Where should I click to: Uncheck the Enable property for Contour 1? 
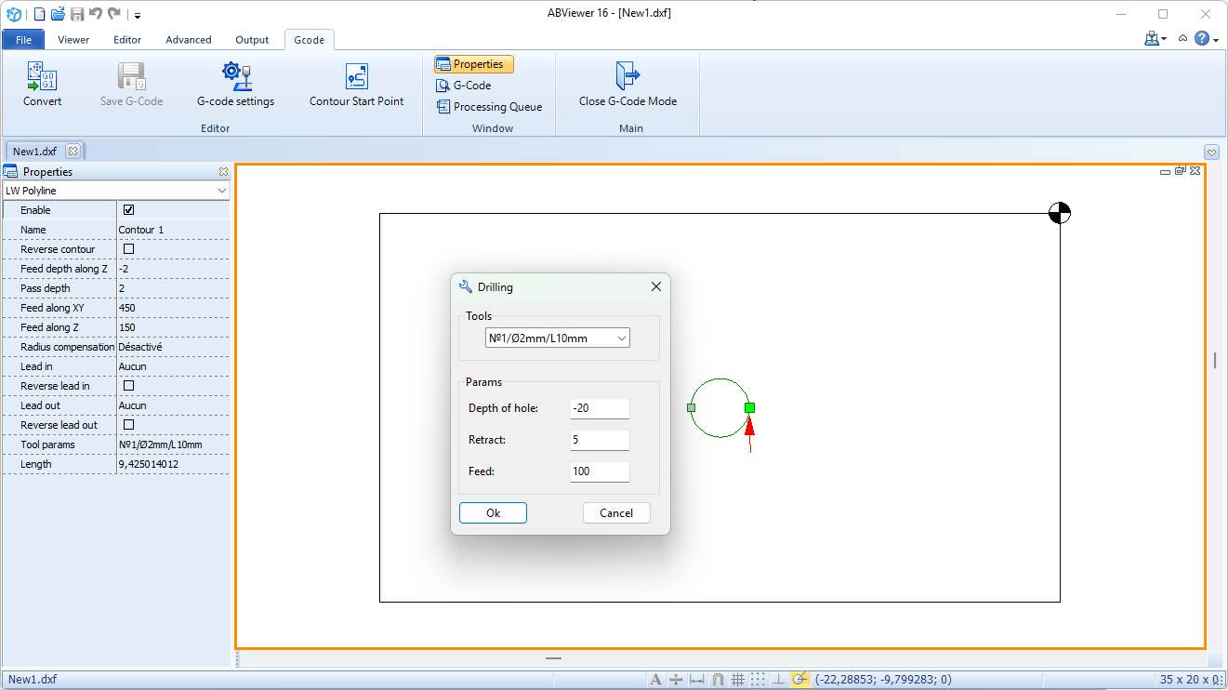point(128,209)
